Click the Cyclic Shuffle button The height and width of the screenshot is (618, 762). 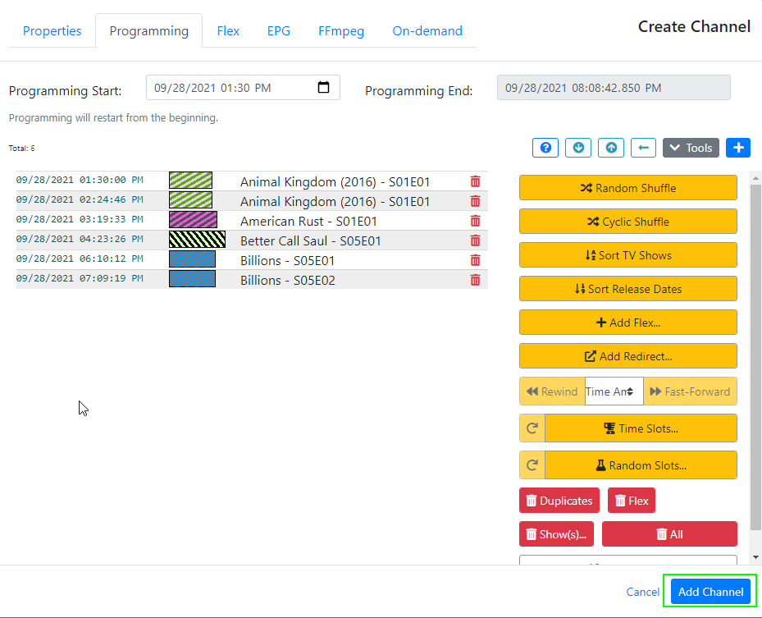pyautogui.click(x=627, y=222)
